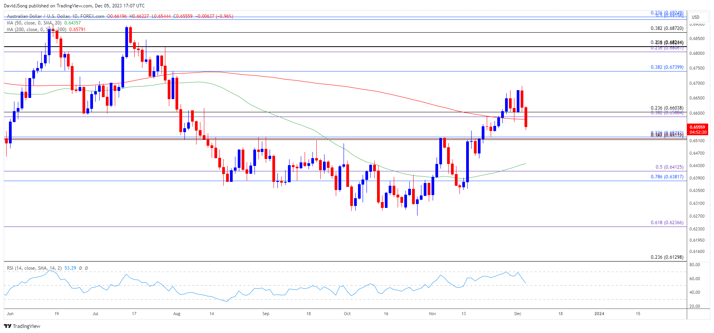Click the Dec date label on time axis
This screenshot has height=333, width=714.
[x=518, y=314]
